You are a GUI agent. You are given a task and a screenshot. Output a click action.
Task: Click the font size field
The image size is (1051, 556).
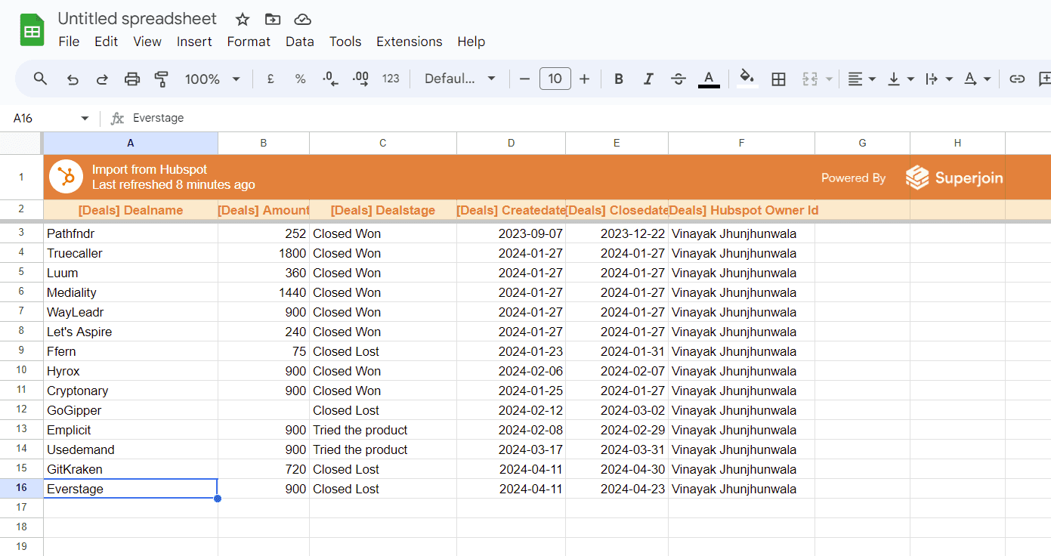[555, 79]
